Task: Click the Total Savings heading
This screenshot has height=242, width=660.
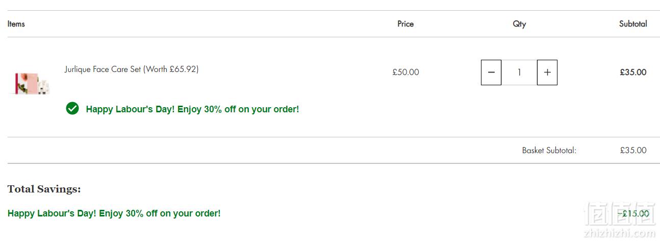Action: [44, 189]
